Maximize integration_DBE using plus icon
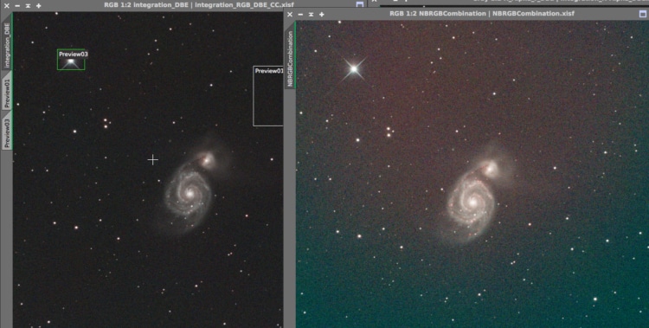Viewport: 649px width, 328px height. click(38, 6)
